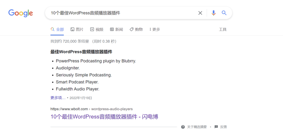Expand the 更多 menu with three dots
The image size is (283, 137).
(155, 29)
